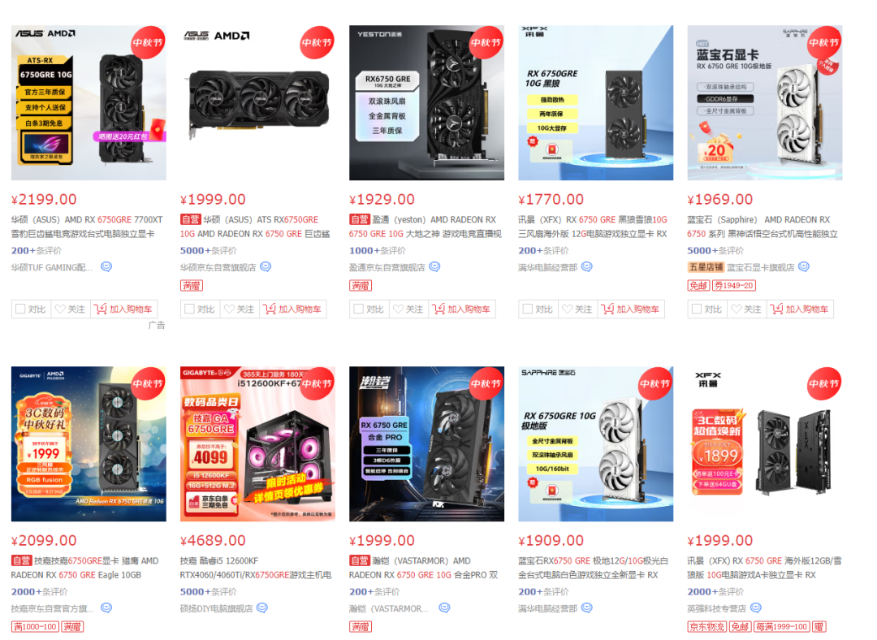Click chat icon next to 华硕京东自营旗舰店
The height and width of the screenshot is (640, 877).
click(266, 267)
